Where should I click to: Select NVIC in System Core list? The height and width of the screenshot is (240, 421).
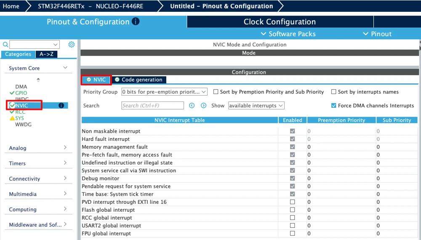(x=21, y=106)
